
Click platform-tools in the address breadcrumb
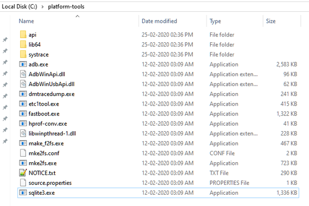[66, 7]
